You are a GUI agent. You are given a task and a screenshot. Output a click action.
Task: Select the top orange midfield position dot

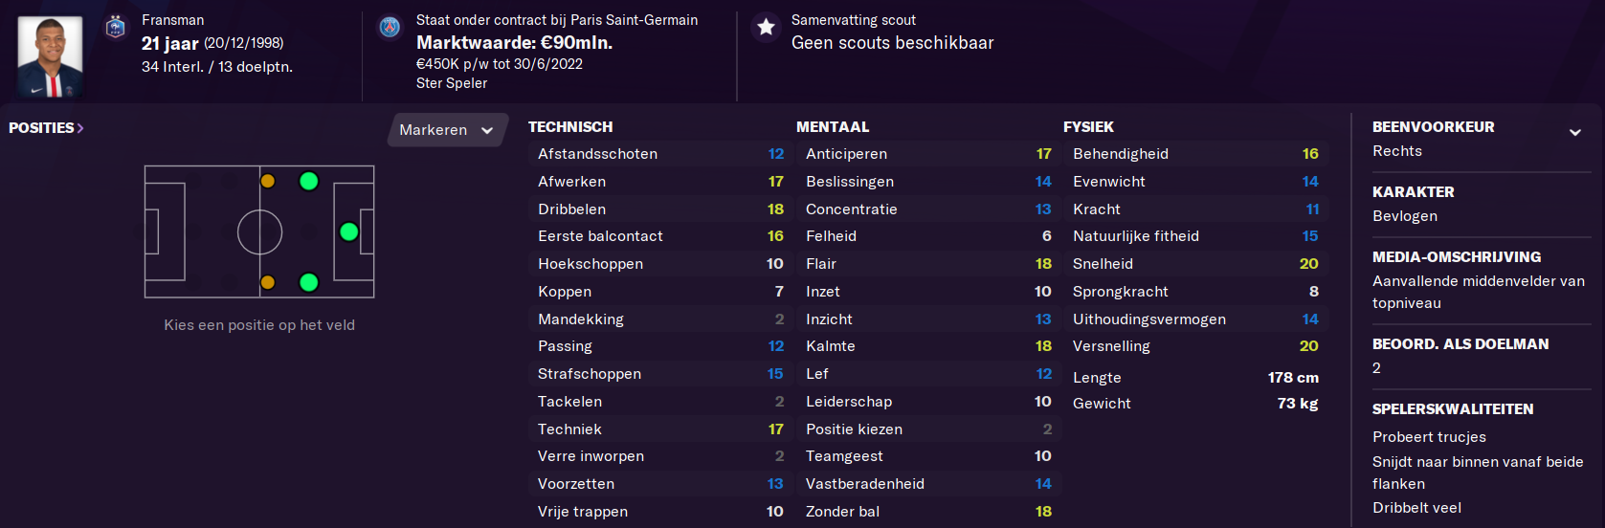tap(268, 181)
